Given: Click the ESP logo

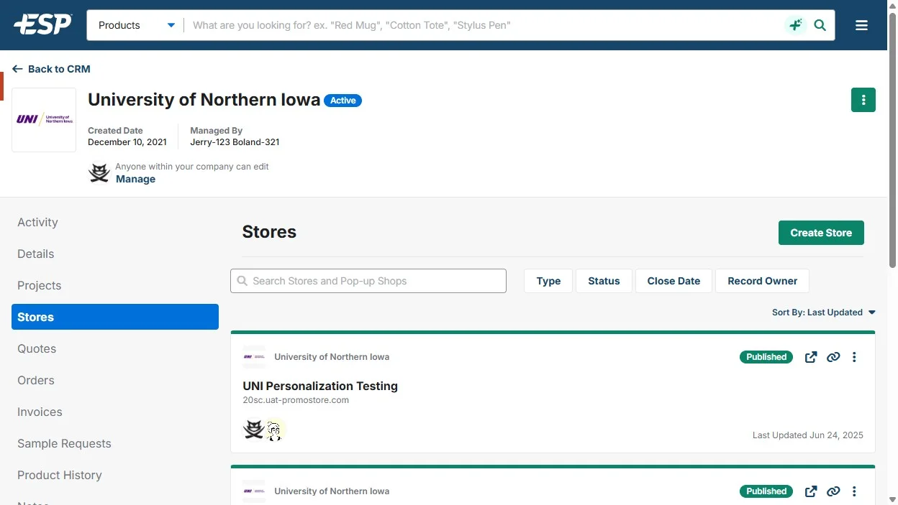Looking at the screenshot, I should pyautogui.click(x=43, y=24).
